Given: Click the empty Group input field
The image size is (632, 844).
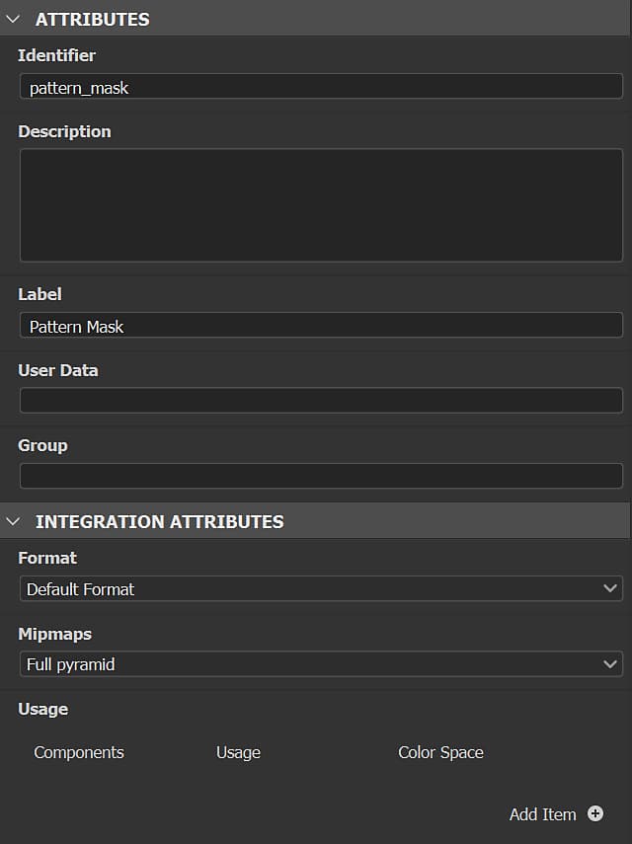Looking at the screenshot, I should click(321, 476).
